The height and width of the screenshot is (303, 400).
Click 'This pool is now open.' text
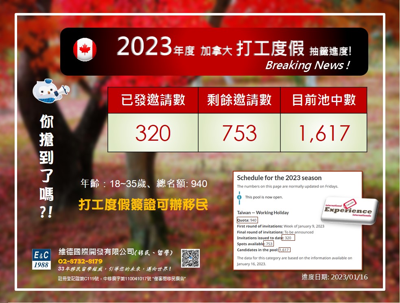(264, 197)
